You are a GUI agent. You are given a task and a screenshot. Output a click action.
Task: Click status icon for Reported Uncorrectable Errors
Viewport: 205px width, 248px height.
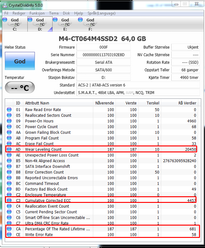click(x=9, y=178)
